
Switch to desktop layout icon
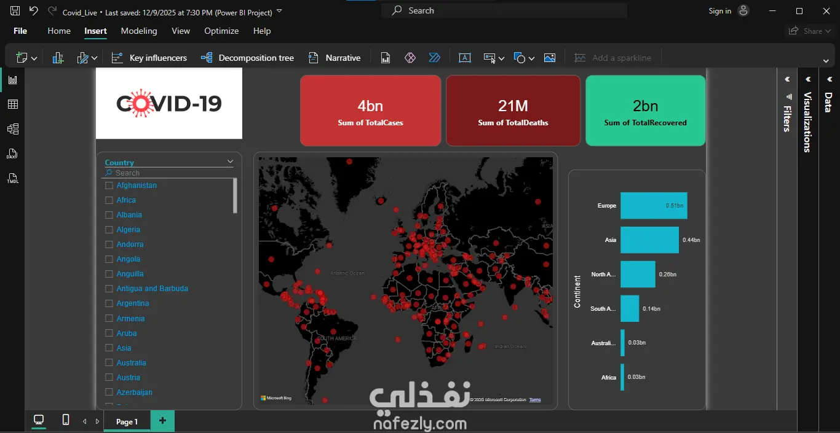[39, 419]
